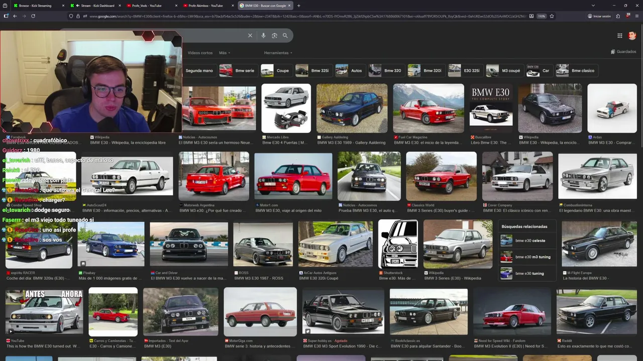
Task: Open the Mercado Libre BMW E30 4 Puertas image
Action: 286,108
